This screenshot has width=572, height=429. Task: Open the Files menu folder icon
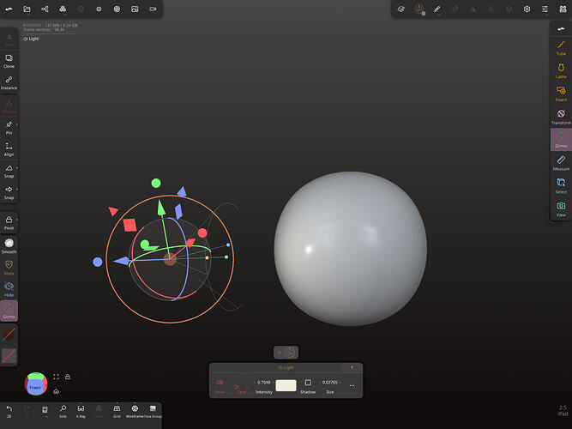coord(27,9)
